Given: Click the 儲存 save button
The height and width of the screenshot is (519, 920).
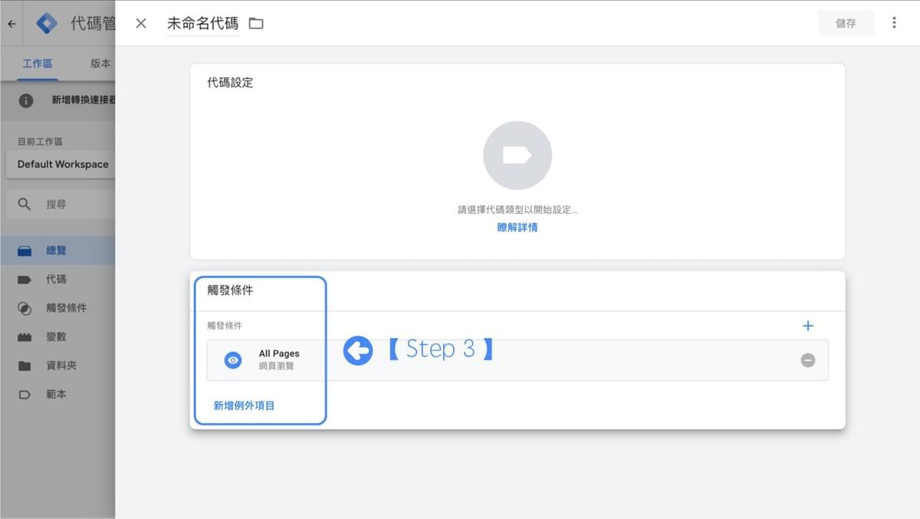Looking at the screenshot, I should [x=846, y=23].
